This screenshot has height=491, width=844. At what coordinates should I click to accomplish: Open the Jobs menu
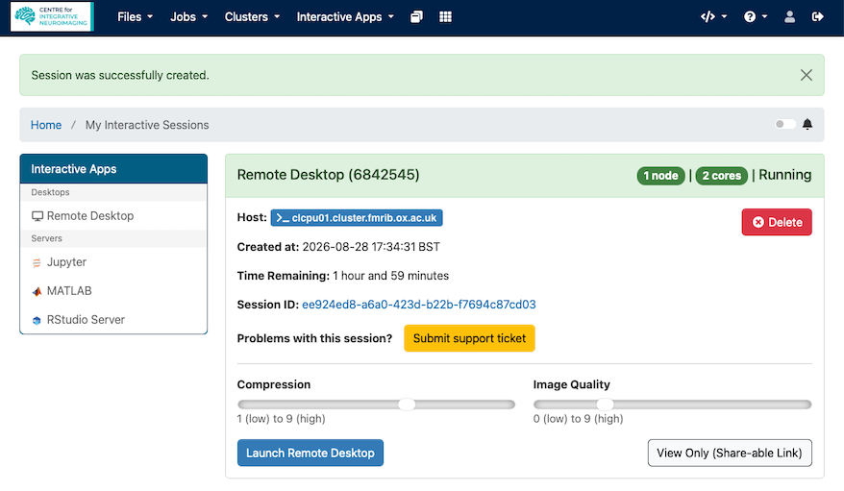point(189,16)
